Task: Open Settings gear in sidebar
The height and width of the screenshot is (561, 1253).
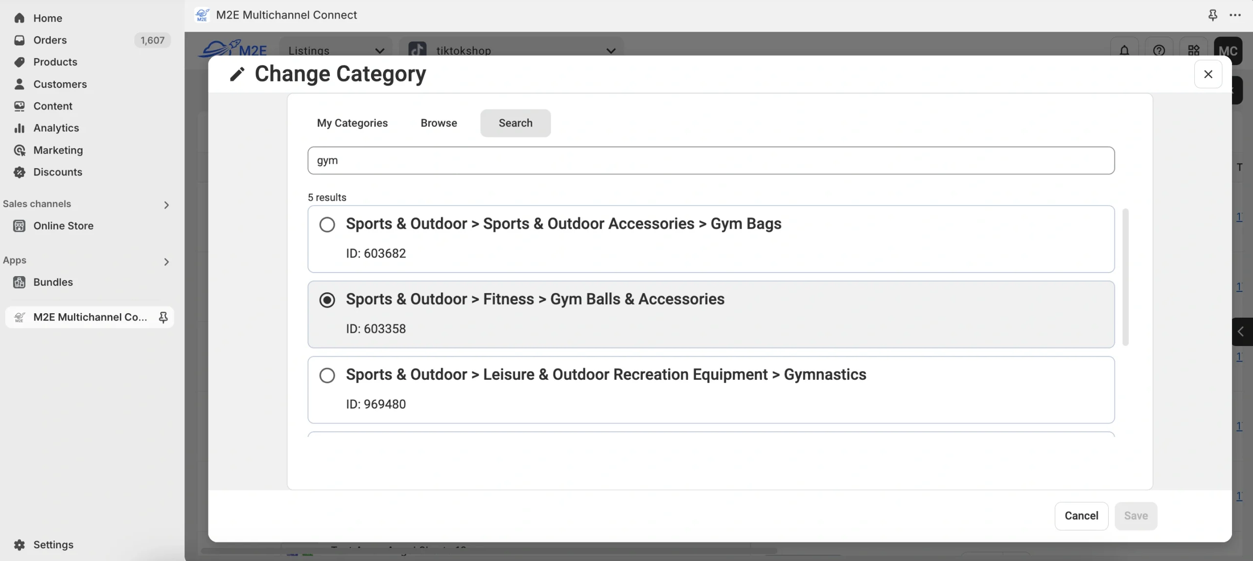Action: pos(20,544)
